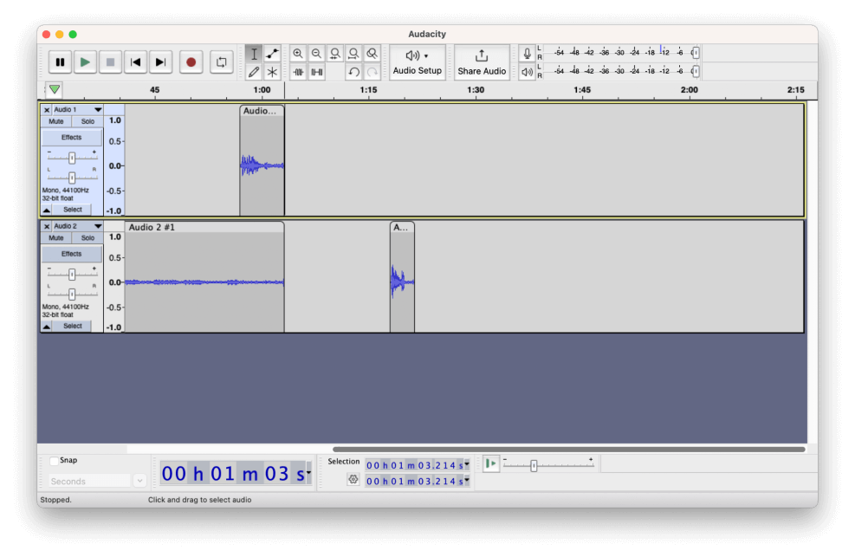
Task: Trim audio outside selection icon
Action: pos(298,72)
